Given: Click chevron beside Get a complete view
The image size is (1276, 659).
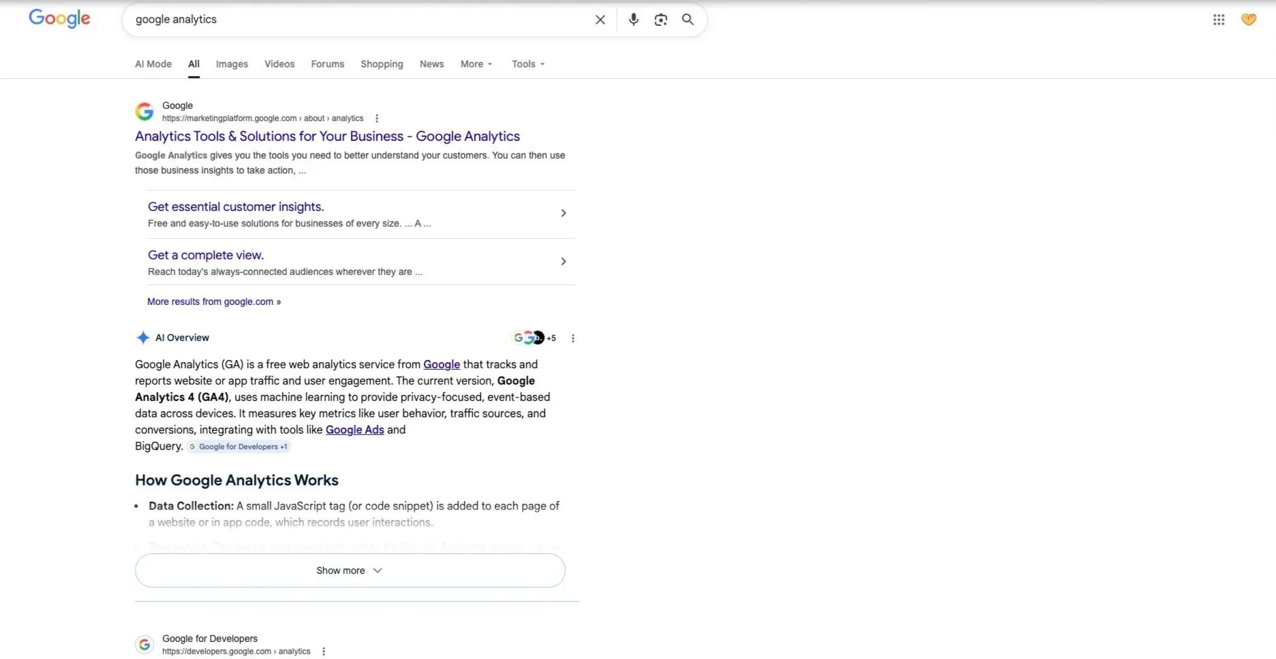Looking at the screenshot, I should [563, 261].
